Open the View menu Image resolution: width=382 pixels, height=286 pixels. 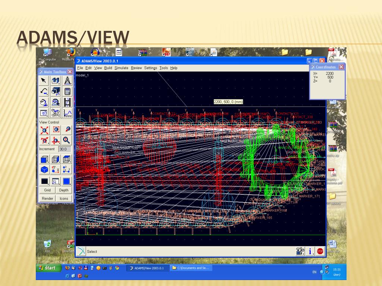click(x=98, y=68)
